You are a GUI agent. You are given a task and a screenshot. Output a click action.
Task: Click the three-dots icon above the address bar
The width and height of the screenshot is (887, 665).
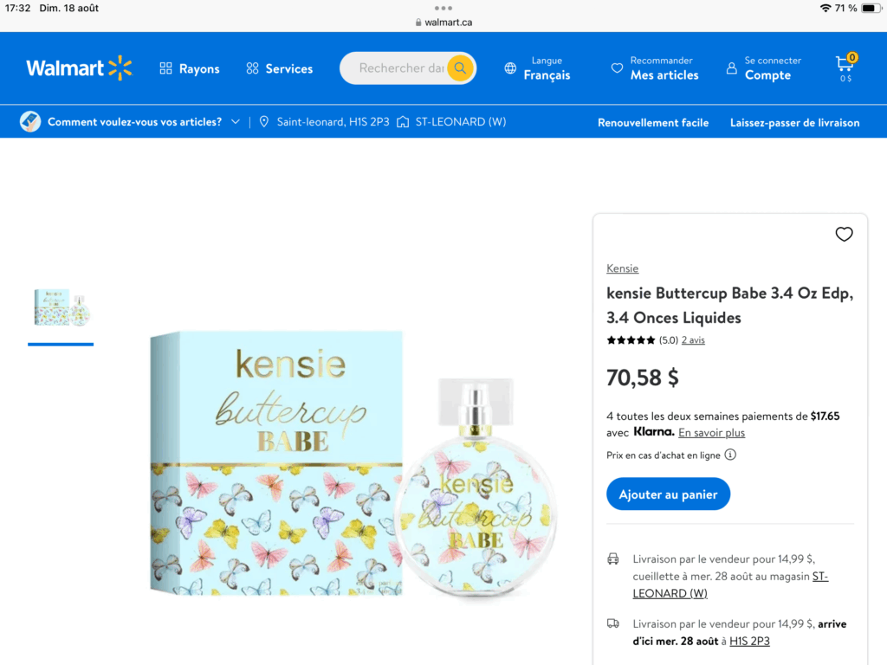click(443, 8)
